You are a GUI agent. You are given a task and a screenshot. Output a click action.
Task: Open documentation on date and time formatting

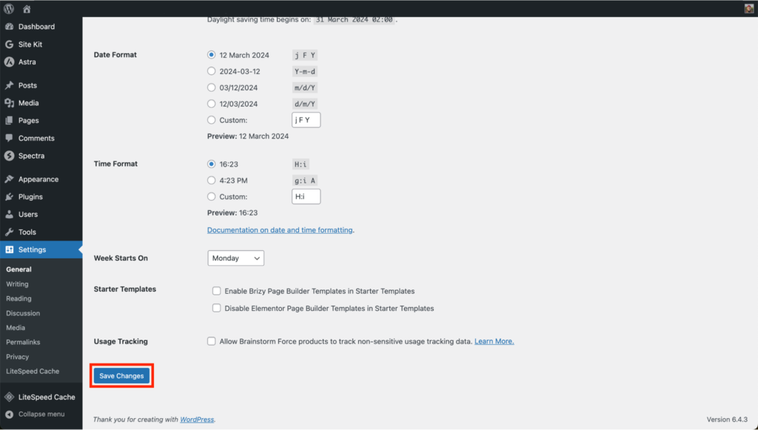pos(280,229)
